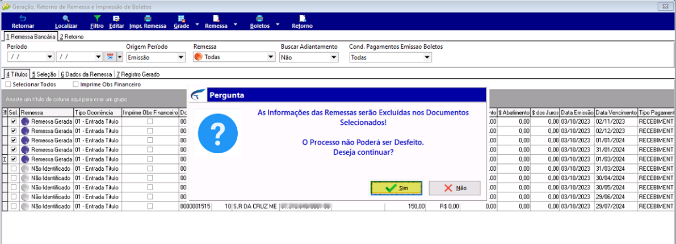Click the Retornar toolbar icon

(23, 19)
